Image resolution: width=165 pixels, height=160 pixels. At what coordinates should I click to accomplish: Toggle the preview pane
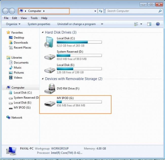pos(149,24)
